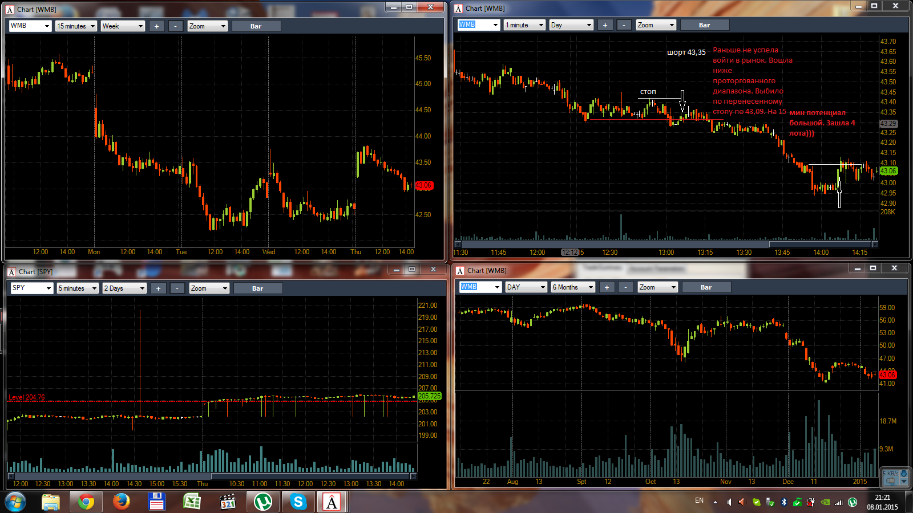Open network signal tray icon

point(839,502)
